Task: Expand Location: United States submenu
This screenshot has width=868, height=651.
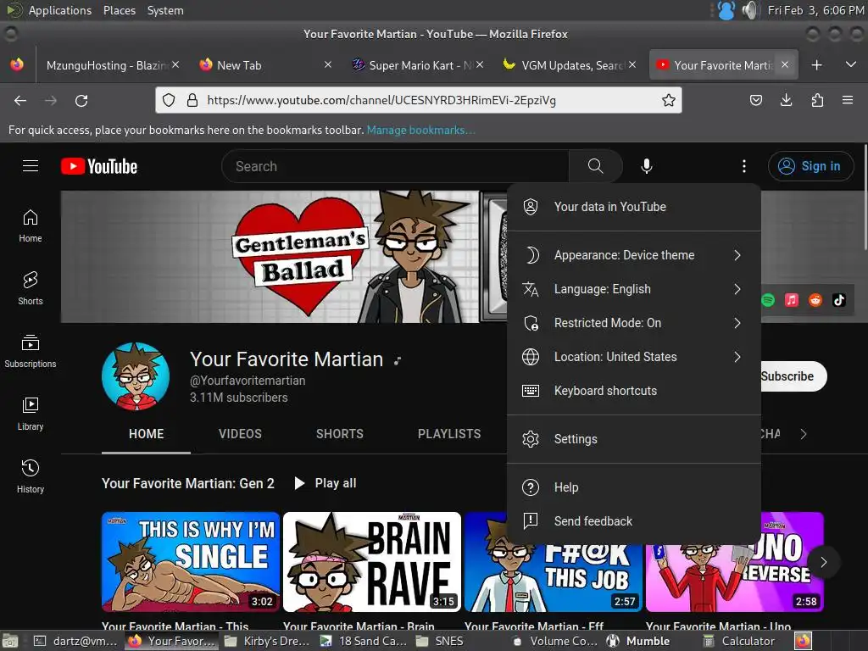Action: [634, 357]
